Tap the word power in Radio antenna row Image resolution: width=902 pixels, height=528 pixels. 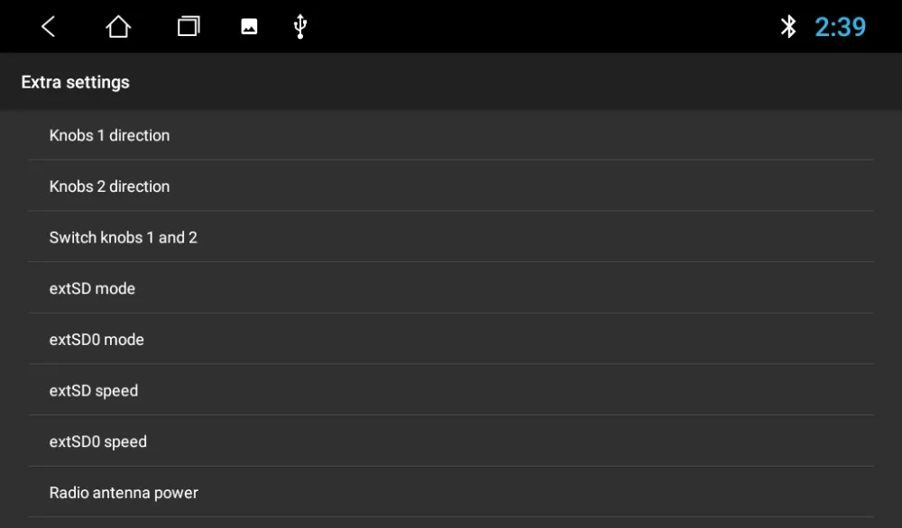176,493
